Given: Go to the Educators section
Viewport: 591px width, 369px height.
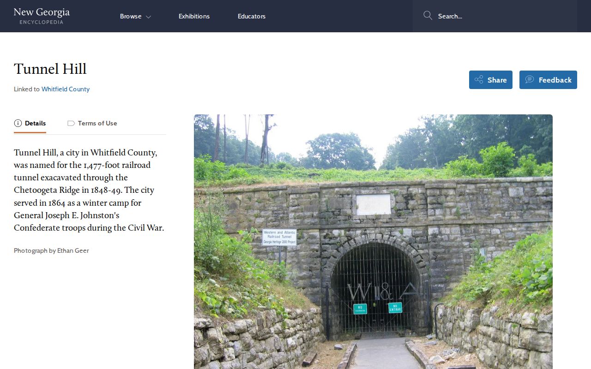Looking at the screenshot, I should (x=252, y=16).
